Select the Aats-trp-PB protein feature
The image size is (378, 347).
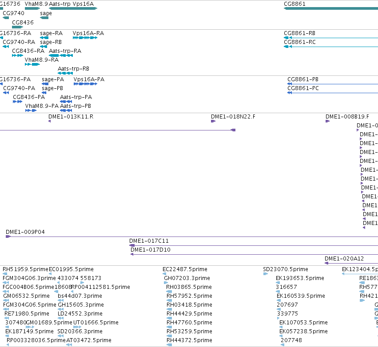coord(66,111)
